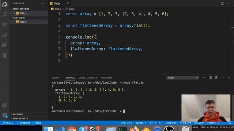Open Explorer more actions ellipsis

point(43,3)
